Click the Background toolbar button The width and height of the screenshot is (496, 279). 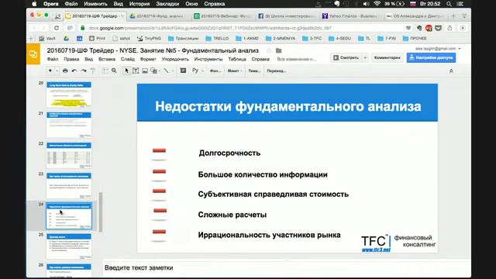215,71
